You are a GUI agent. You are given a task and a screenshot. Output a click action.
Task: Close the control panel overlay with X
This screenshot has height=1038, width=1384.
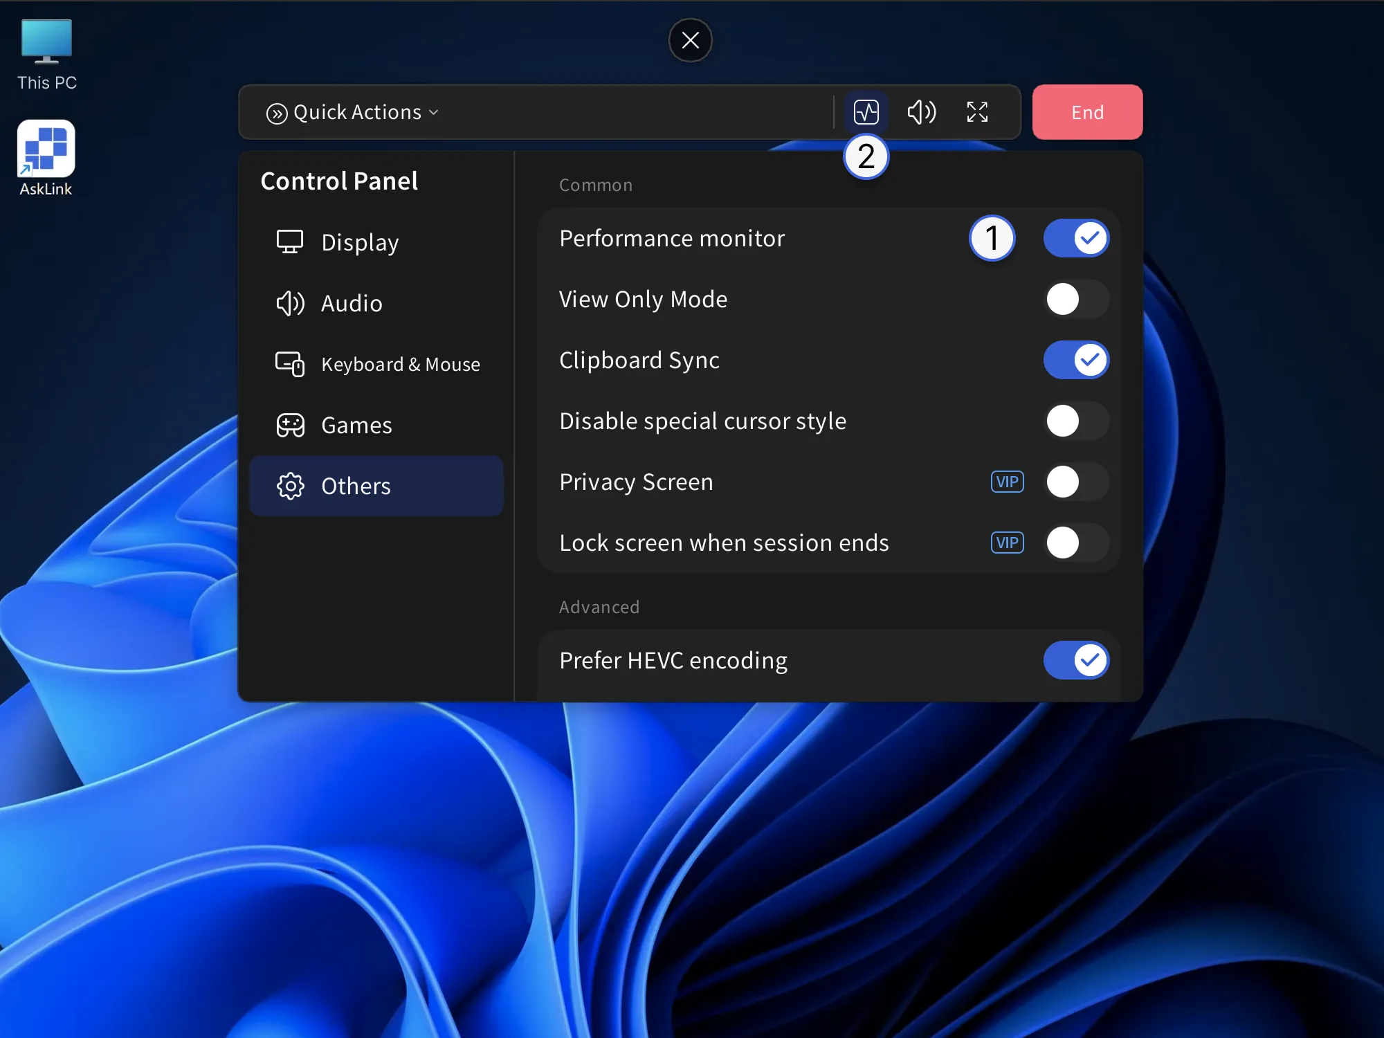pyautogui.click(x=690, y=40)
